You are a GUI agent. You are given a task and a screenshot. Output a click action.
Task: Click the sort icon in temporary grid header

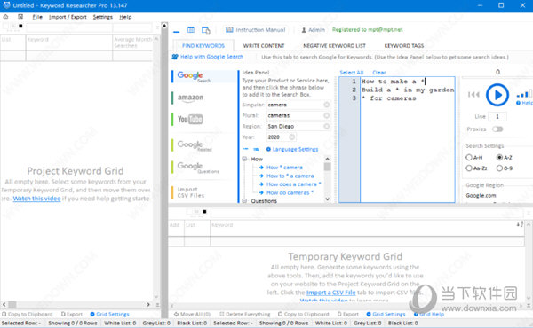coord(520,224)
